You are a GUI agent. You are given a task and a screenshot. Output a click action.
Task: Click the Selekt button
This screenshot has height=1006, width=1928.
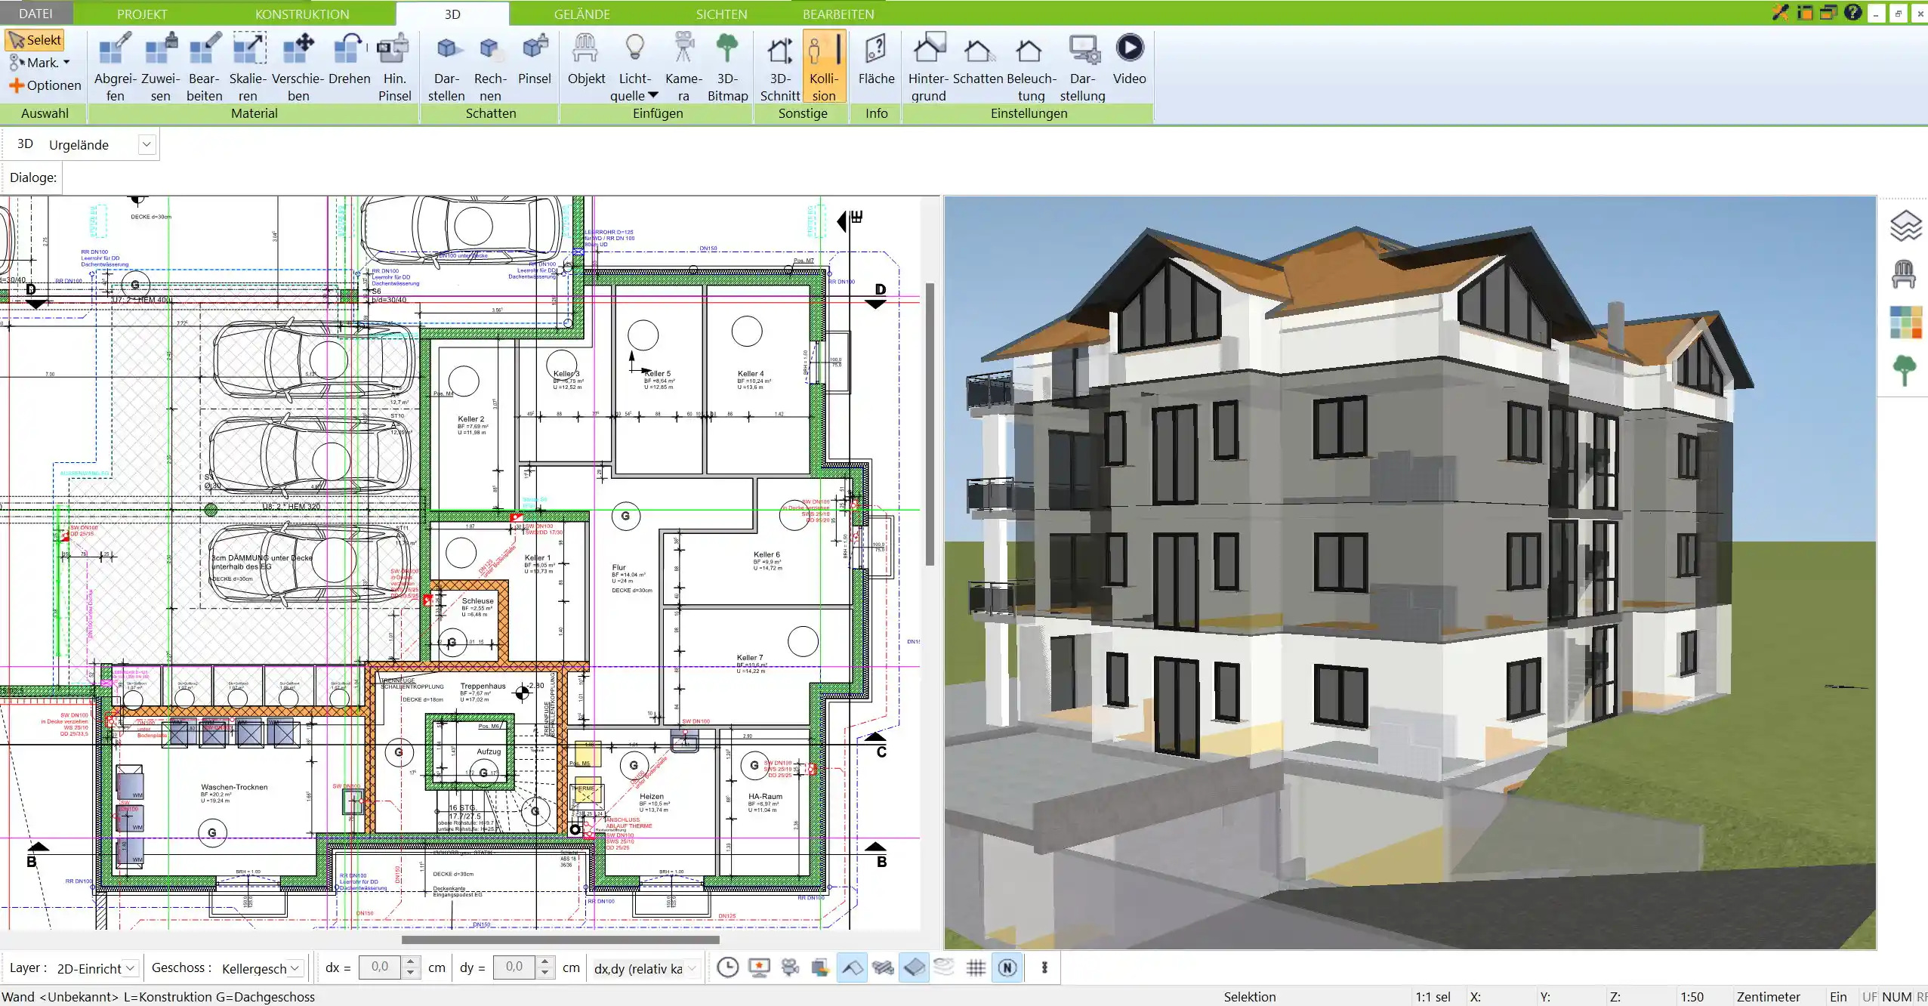pyautogui.click(x=35, y=40)
